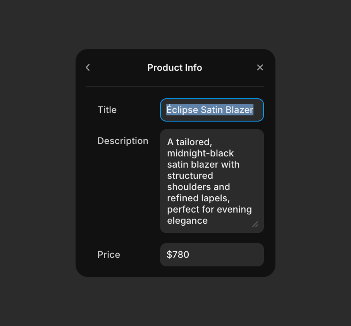Click the Title field label
The width and height of the screenshot is (351, 326).
(x=107, y=110)
